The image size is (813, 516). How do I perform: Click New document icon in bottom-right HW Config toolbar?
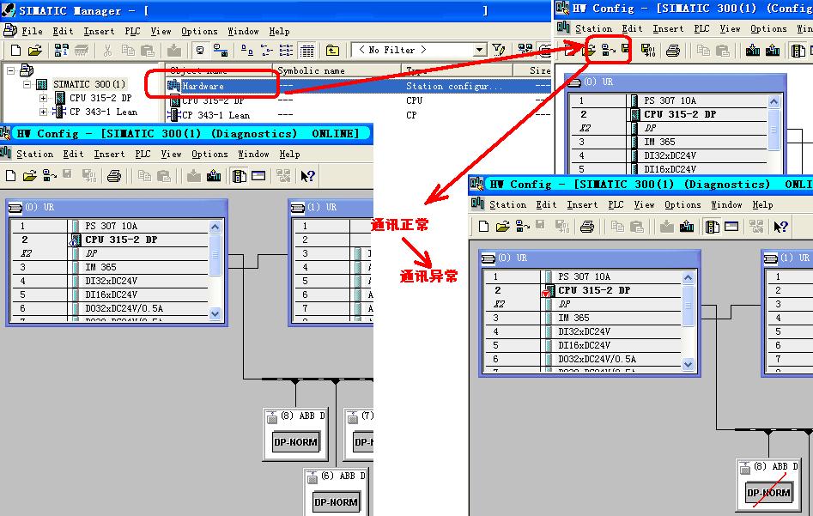pos(483,227)
